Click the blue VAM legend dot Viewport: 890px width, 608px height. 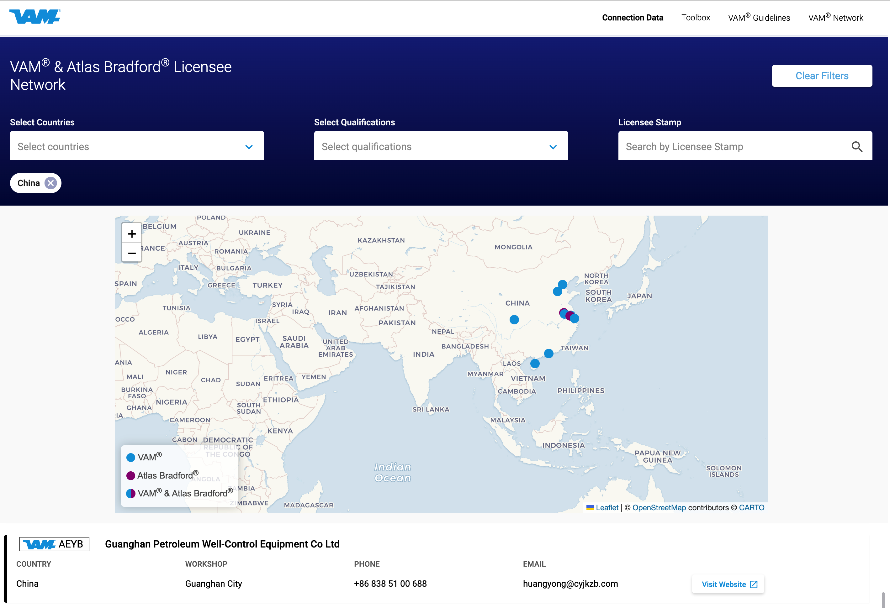click(130, 458)
